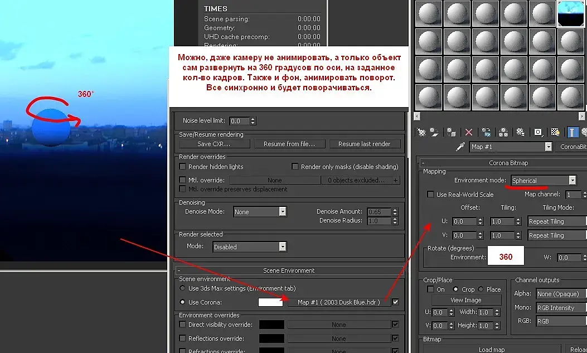Click the Get Material icon
Viewport: 587px width, 353px height.
tap(421, 132)
